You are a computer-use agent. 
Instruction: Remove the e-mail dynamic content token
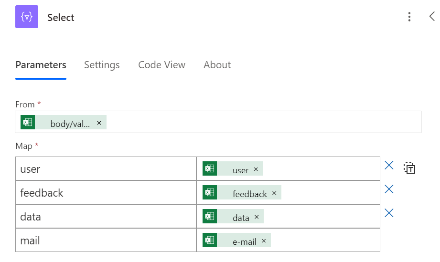point(264,241)
